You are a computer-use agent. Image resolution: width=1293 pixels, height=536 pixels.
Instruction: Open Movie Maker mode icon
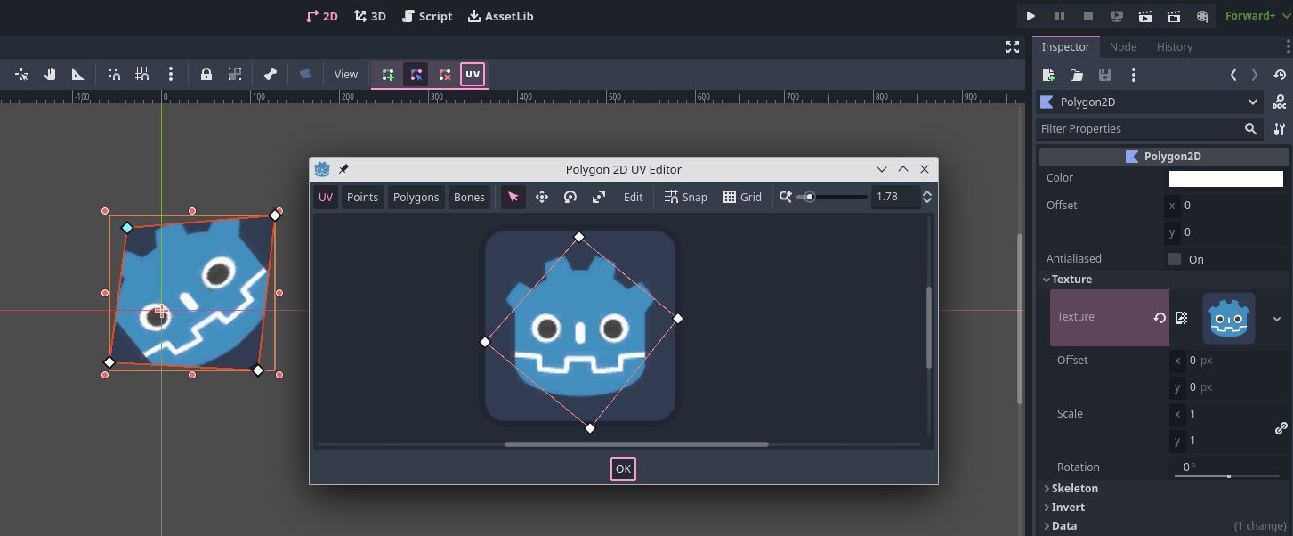[x=1202, y=16]
